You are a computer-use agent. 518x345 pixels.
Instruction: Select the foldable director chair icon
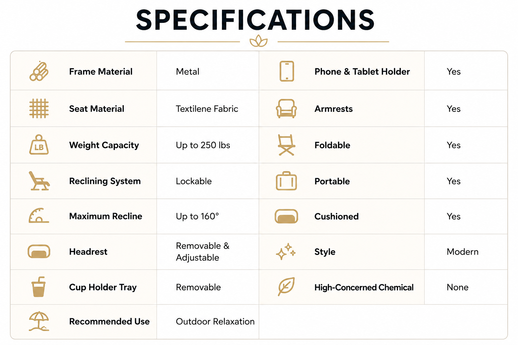tap(286, 145)
